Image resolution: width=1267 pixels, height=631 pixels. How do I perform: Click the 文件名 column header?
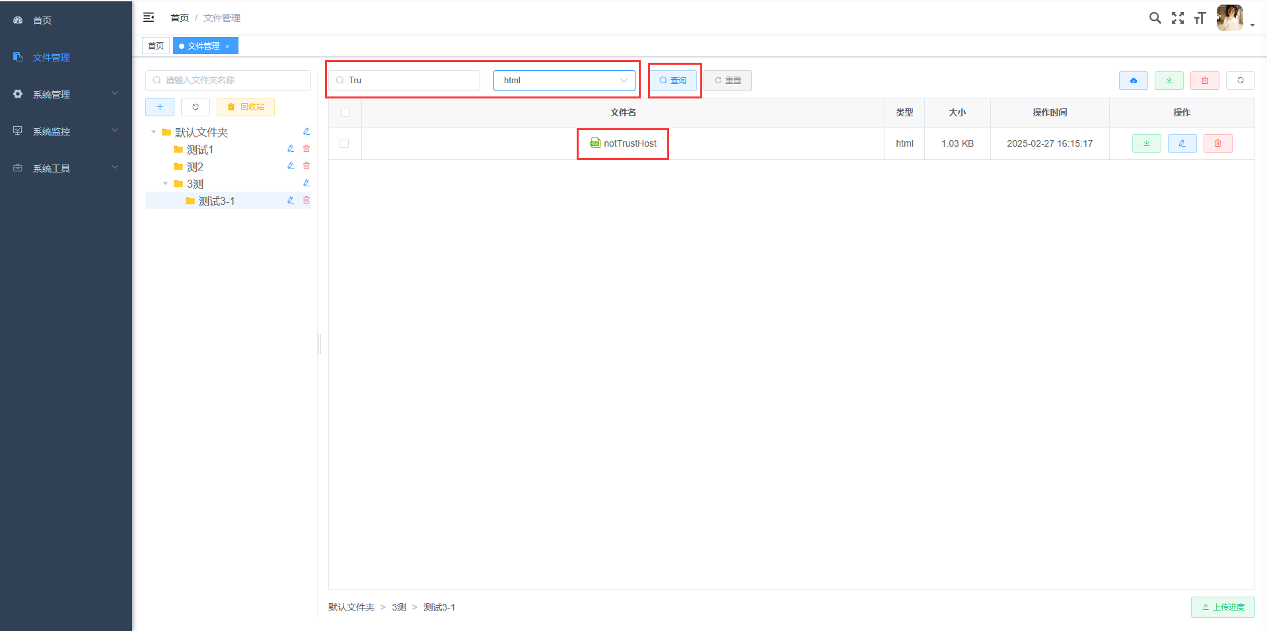pos(623,112)
